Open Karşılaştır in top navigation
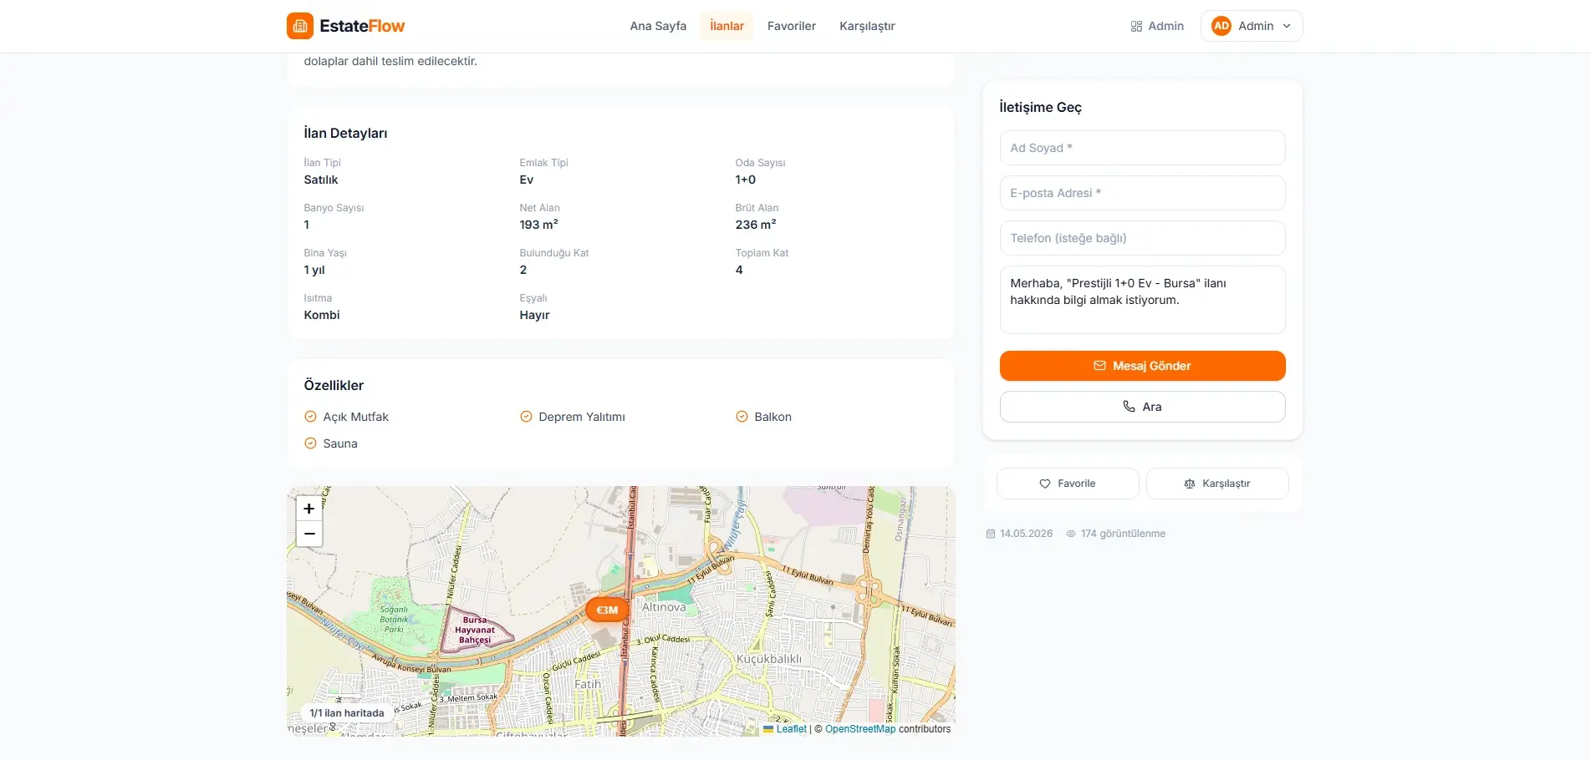The image size is (1591, 760). [867, 26]
